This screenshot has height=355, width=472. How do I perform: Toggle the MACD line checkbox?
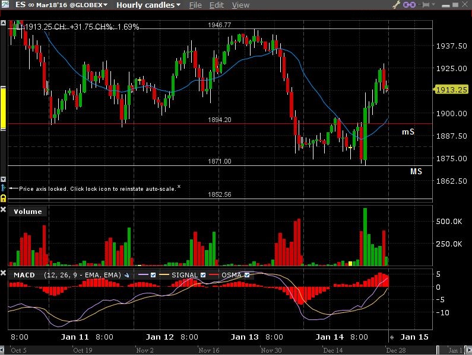(x=154, y=275)
